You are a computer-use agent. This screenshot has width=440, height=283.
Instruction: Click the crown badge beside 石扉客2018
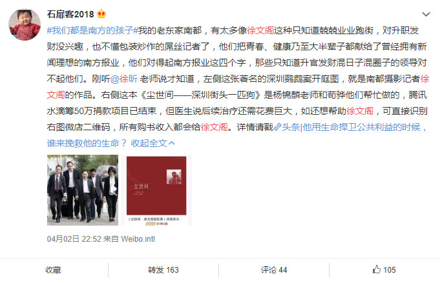coord(101,14)
